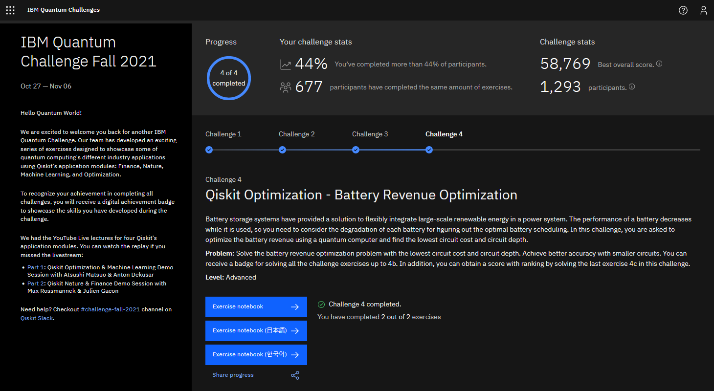Click the share icon next to Share progress
The width and height of the screenshot is (714, 391).
295,375
